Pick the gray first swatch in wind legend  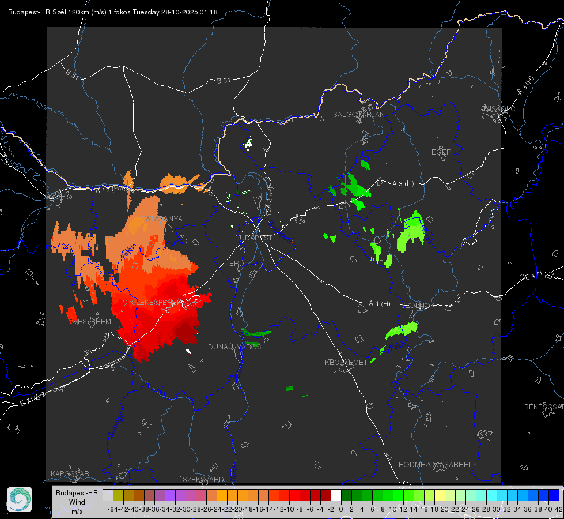tap(108, 495)
